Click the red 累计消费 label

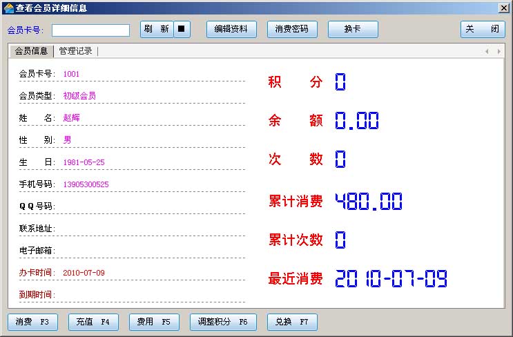pos(296,201)
